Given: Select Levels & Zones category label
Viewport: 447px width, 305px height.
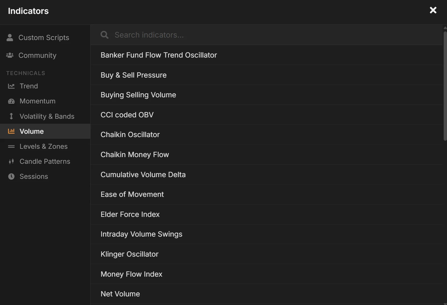Looking at the screenshot, I should point(44,146).
